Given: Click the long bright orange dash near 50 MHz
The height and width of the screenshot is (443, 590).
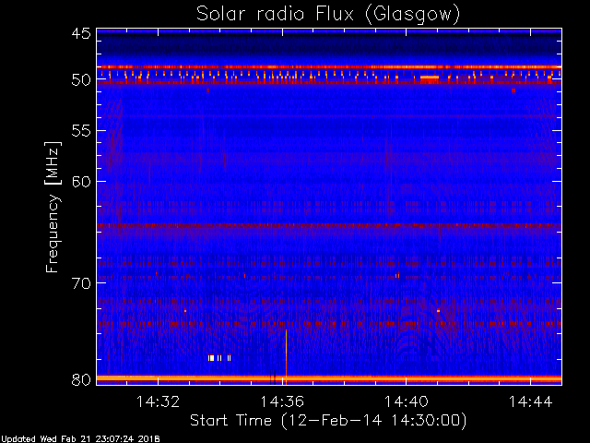Looking at the screenshot, I should [x=430, y=78].
